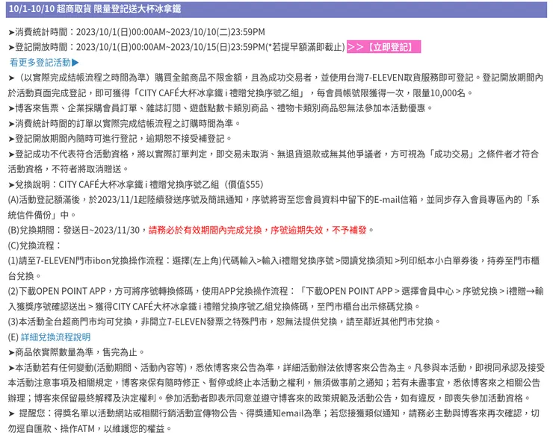The height and width of the screenshot is (441, 553).
Task: Click the text 登記開放時間：2023/10/1(日)00:00AM
Action: click(x=90, y=47)
